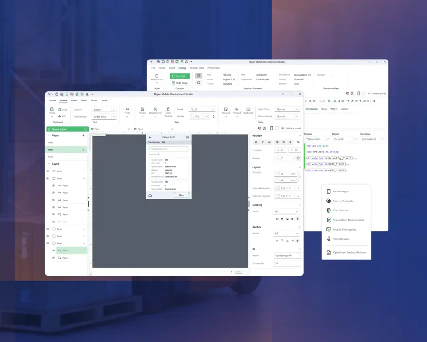Select the Focused state icon in the ribbon

[x=226, y=111]
